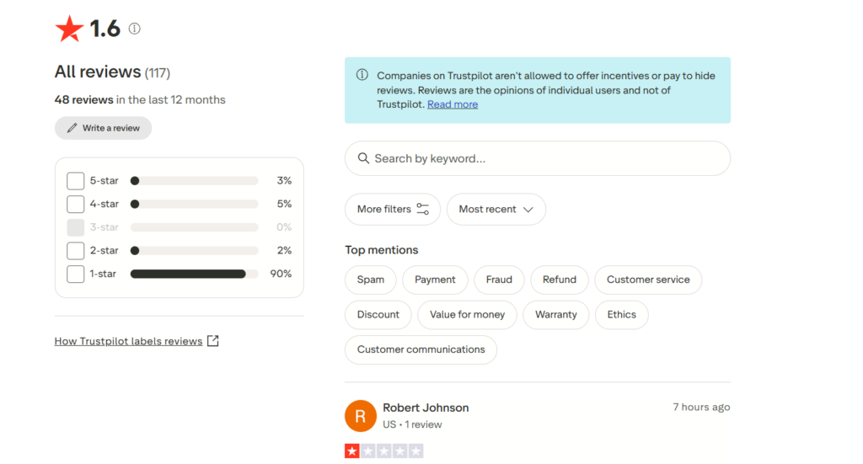Click the info icon in the blue notice banner
863x464 pixels.
[x=362, y=75]
